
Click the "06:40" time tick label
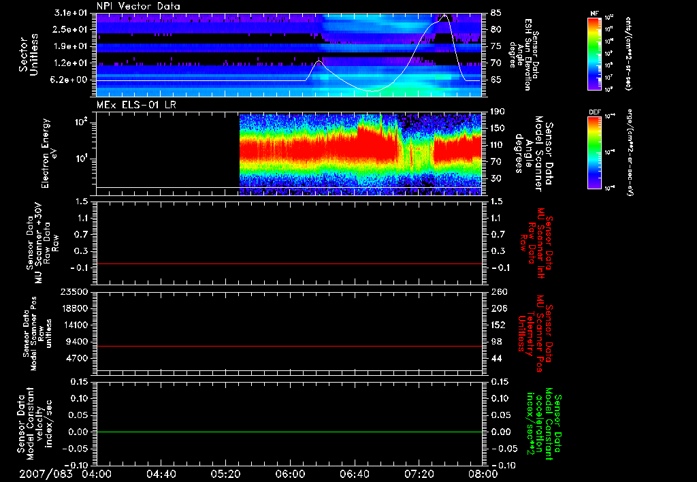(x=354, y=474)
